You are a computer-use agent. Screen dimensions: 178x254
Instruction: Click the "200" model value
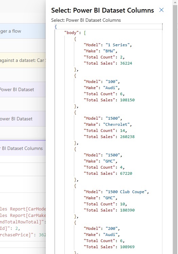(112, 228)
